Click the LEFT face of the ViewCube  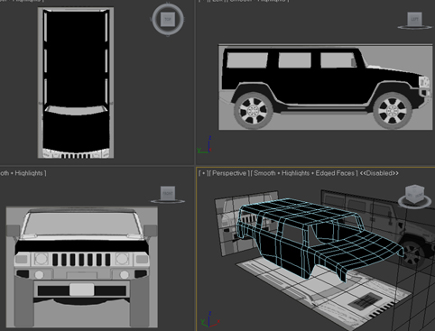414,19
